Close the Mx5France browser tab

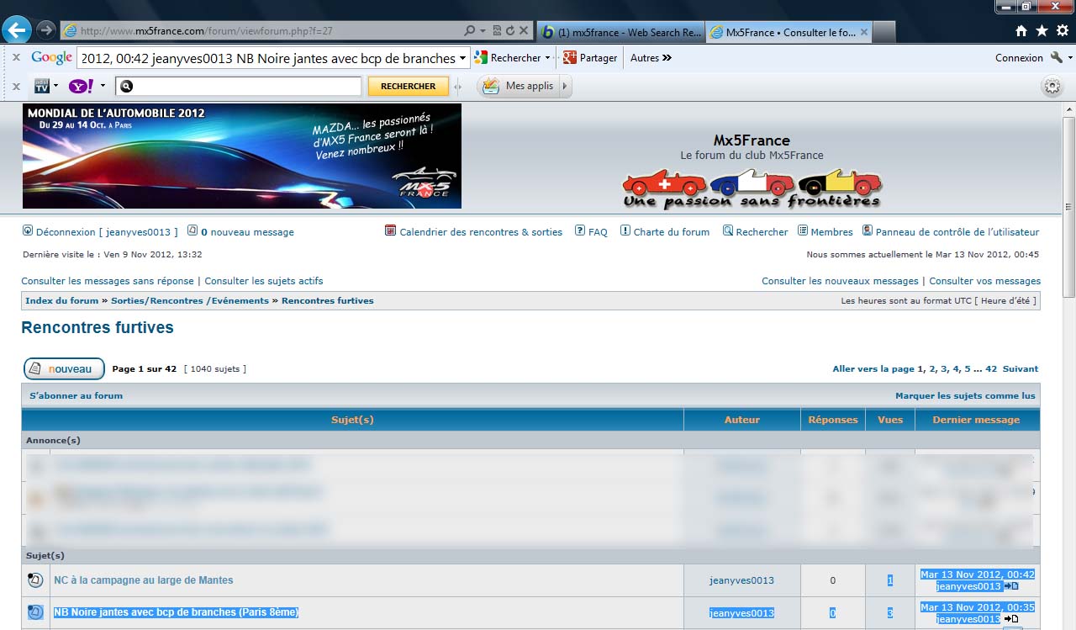(x=865, y=32)
